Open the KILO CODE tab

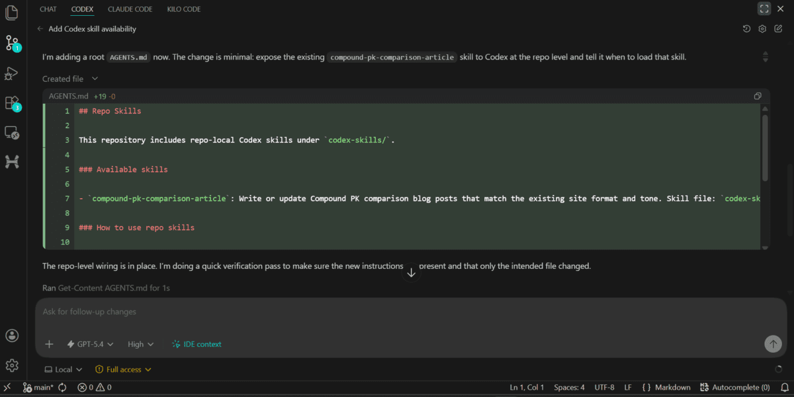tap(183, 9)
